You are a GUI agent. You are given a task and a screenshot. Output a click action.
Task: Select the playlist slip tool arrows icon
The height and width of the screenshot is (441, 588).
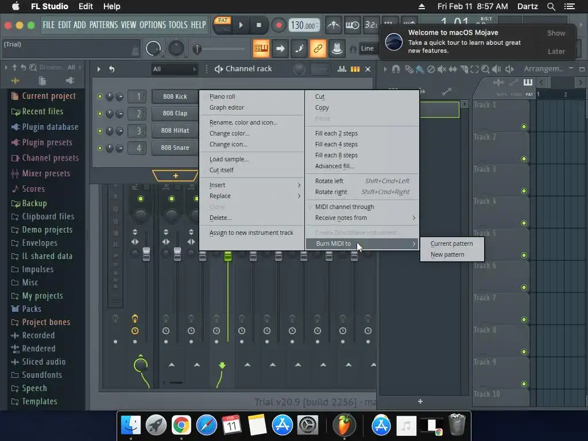452,69
